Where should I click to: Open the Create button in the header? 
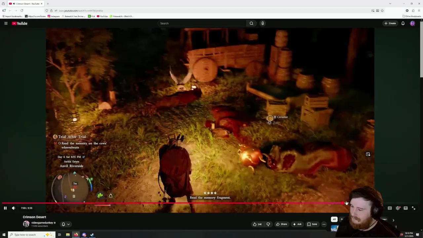coord(390,23)
